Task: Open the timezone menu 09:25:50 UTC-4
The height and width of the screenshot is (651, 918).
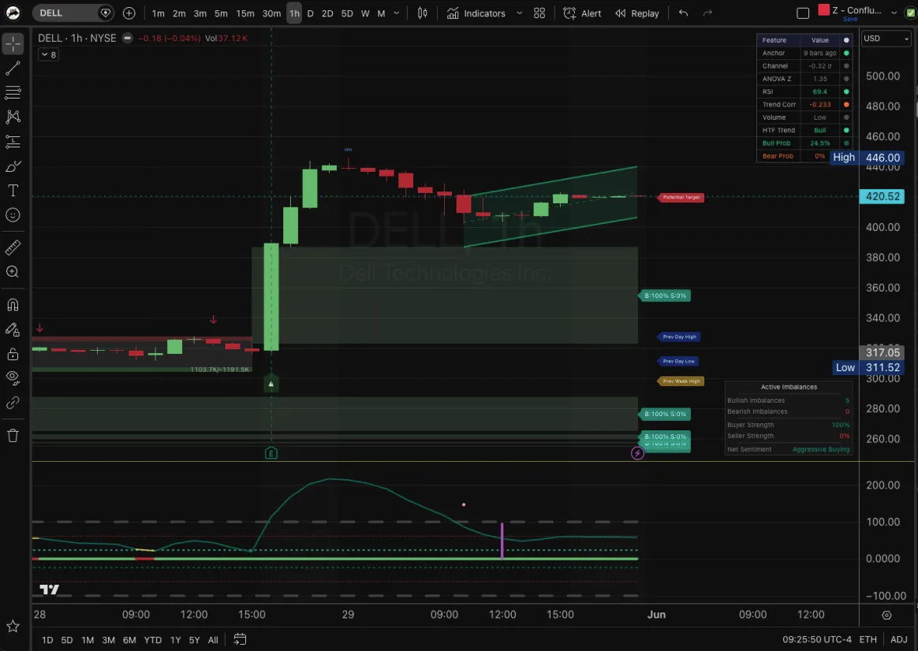Action: pos(817,639)
